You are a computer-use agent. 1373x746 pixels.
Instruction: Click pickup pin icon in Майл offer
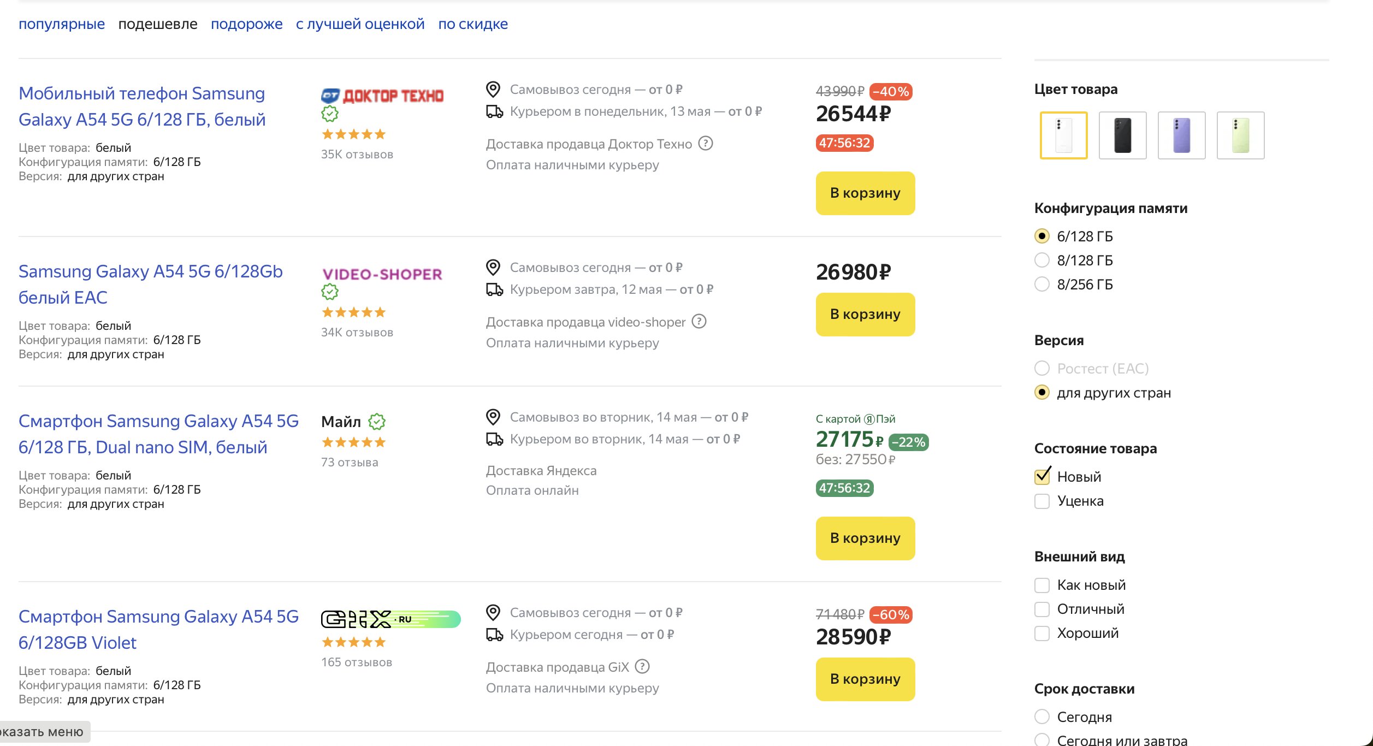coord(493,417)
